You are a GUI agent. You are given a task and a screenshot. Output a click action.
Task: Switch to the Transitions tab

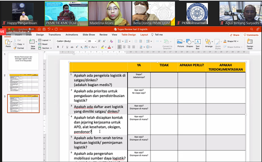tap(55, 34)
